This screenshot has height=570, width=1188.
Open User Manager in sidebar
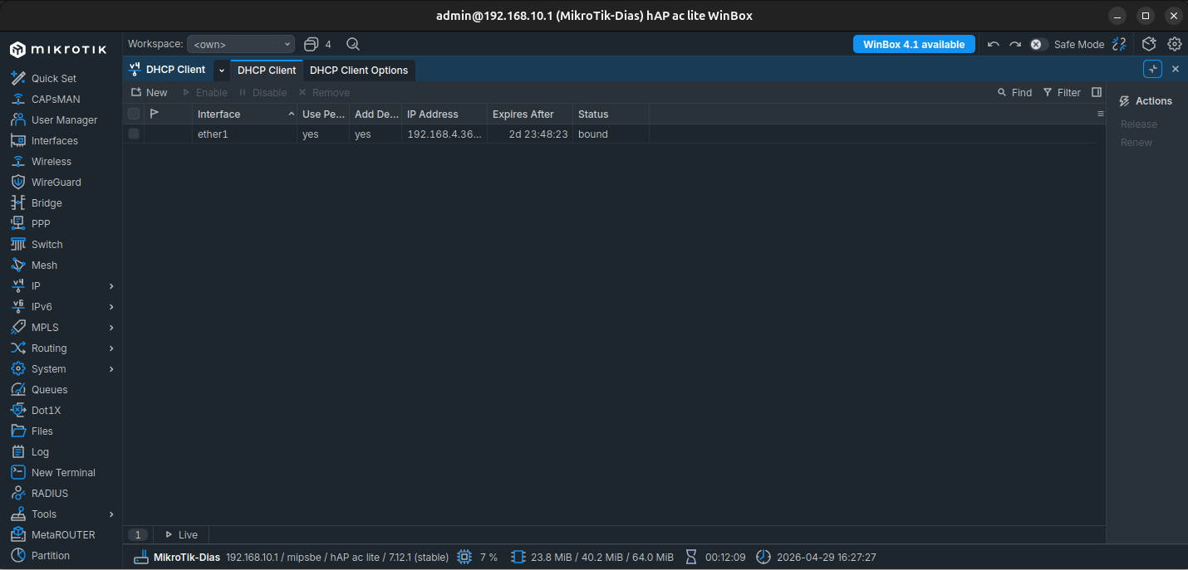click(64, 119)
